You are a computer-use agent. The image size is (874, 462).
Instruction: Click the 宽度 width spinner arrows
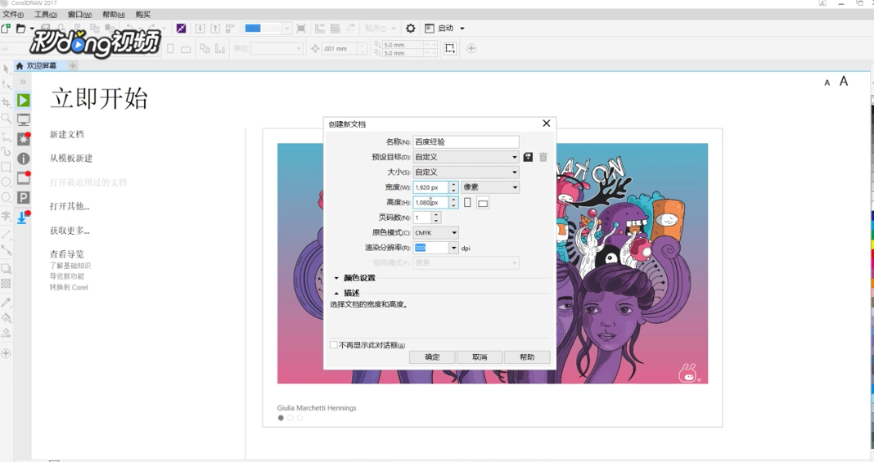453,187
